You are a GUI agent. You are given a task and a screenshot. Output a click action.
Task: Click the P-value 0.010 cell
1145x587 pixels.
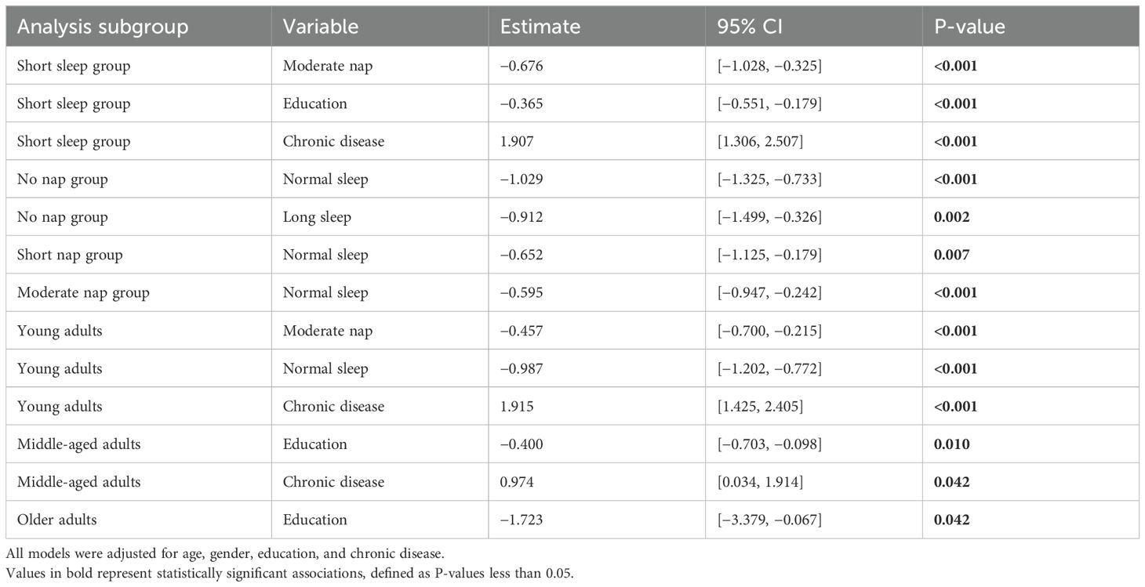pos(951,444)
